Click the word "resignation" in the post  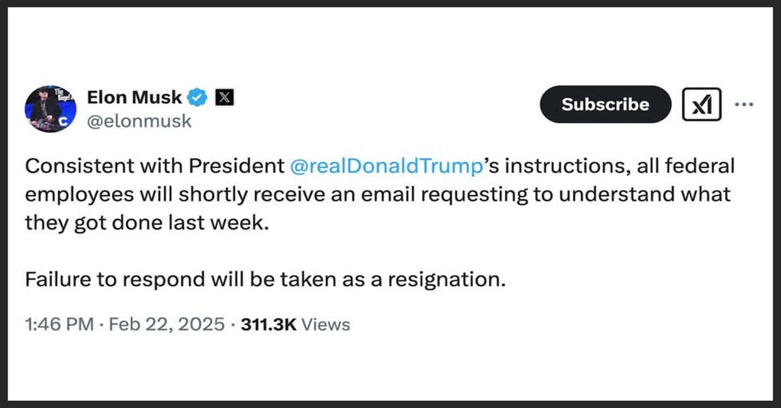446,280
